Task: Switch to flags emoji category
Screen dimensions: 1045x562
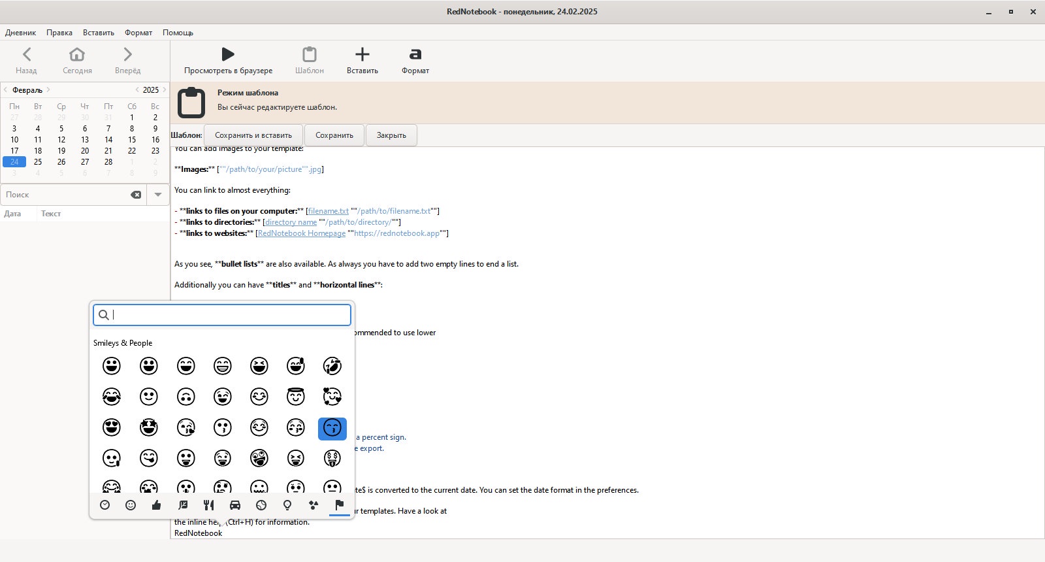Action: (340, 505)
